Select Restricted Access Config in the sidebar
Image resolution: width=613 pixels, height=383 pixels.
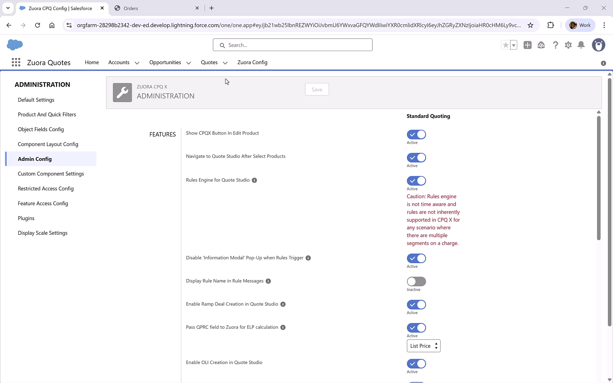pyautogui.click(x=45, y=188)
